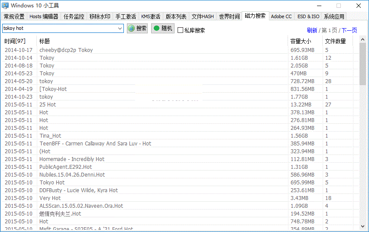
Task: Click the 695.93MB size cell
Action: tap(302, 50)
